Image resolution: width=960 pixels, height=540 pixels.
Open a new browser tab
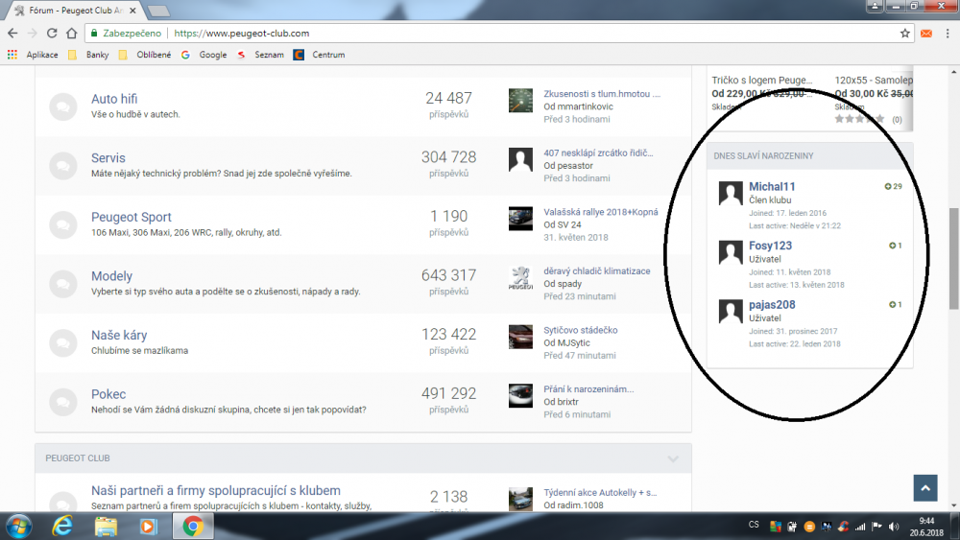coord(158,11)
